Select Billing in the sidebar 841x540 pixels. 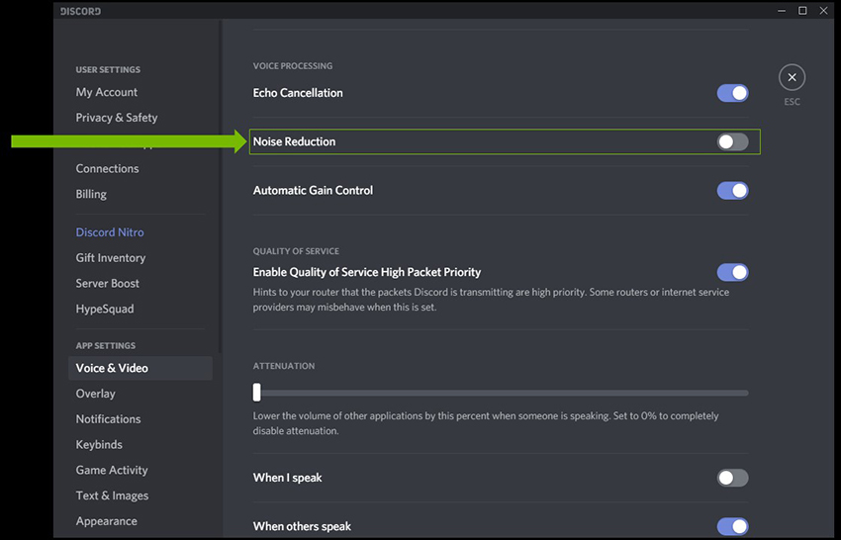pyautogui.click(x=91, y=195)
